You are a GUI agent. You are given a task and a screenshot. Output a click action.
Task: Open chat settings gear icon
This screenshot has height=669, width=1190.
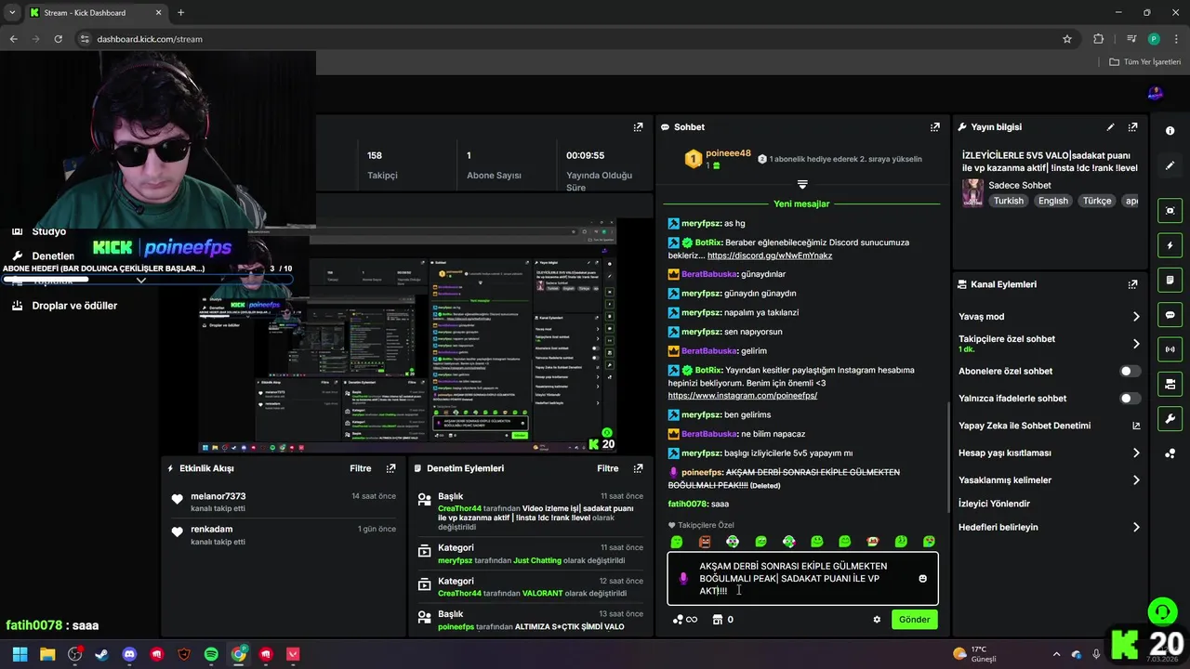pos(877,620)
